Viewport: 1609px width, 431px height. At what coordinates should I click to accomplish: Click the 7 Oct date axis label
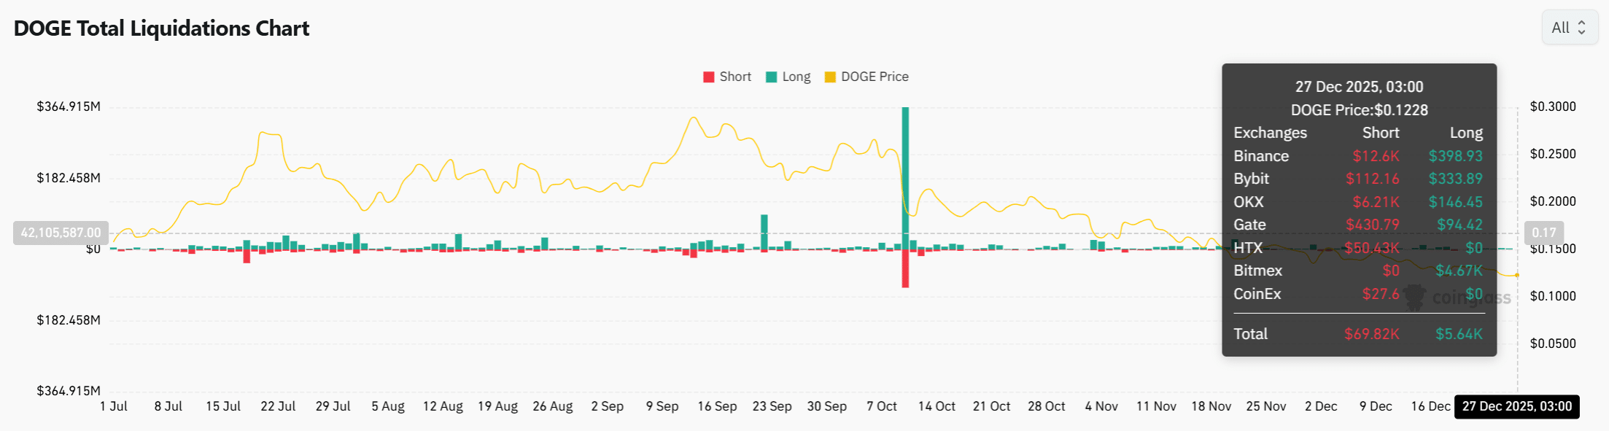[881, 406]
